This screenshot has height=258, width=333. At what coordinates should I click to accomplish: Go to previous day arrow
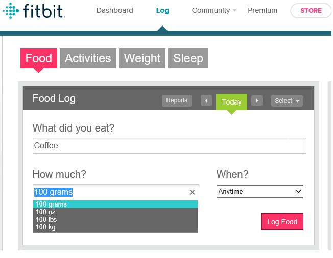point(206,101)
